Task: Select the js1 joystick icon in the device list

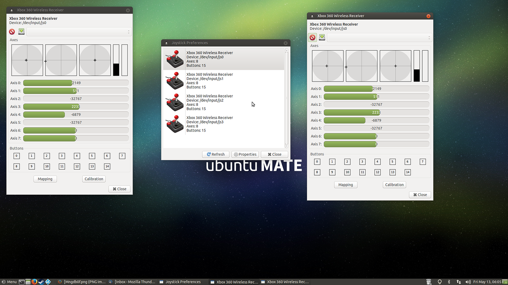Action: [x=174, y=81]
